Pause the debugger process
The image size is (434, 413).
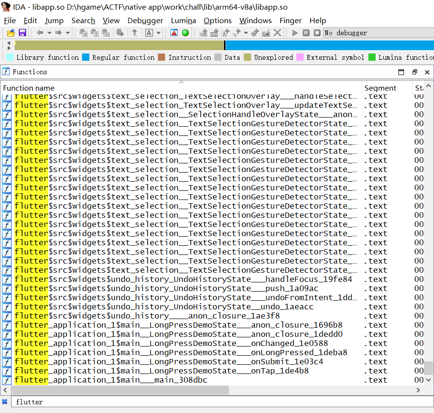pyautogui.click(x=306, y=33)
